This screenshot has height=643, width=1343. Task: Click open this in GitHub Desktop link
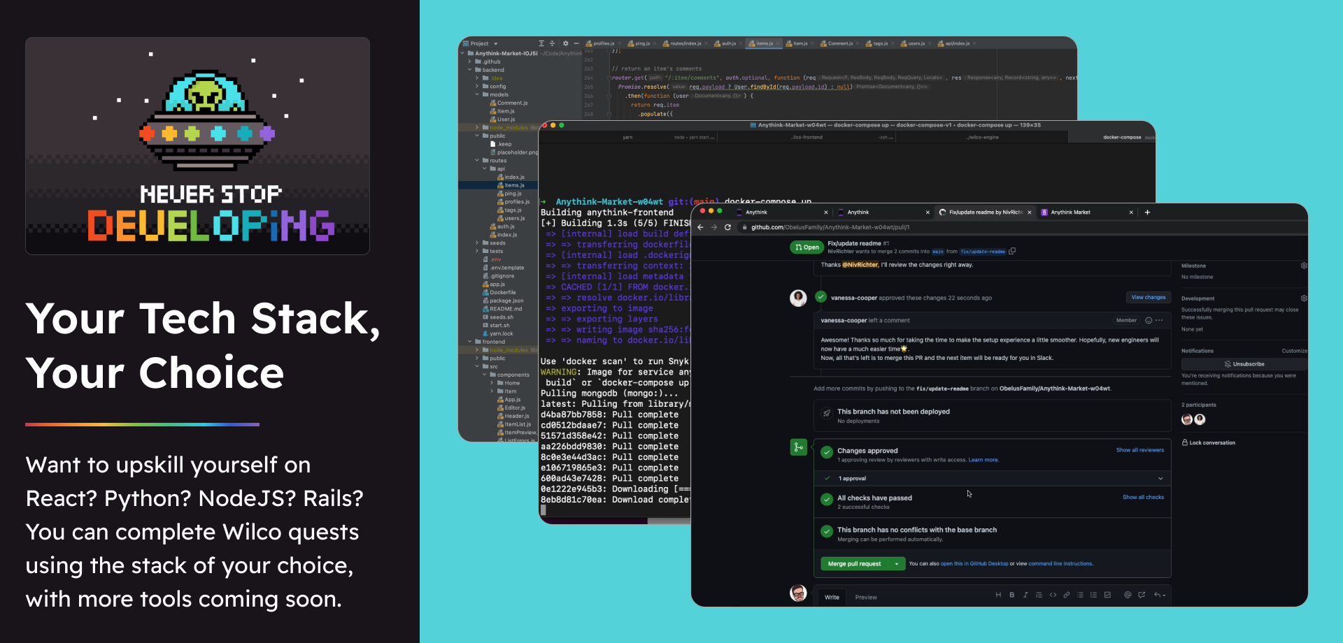point(974,563)
